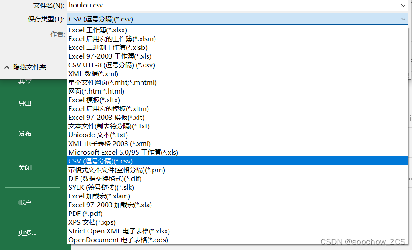
Task: Choose Excel 97-2003 工作簿(*.xls) option
Action: tap(237, 56)
